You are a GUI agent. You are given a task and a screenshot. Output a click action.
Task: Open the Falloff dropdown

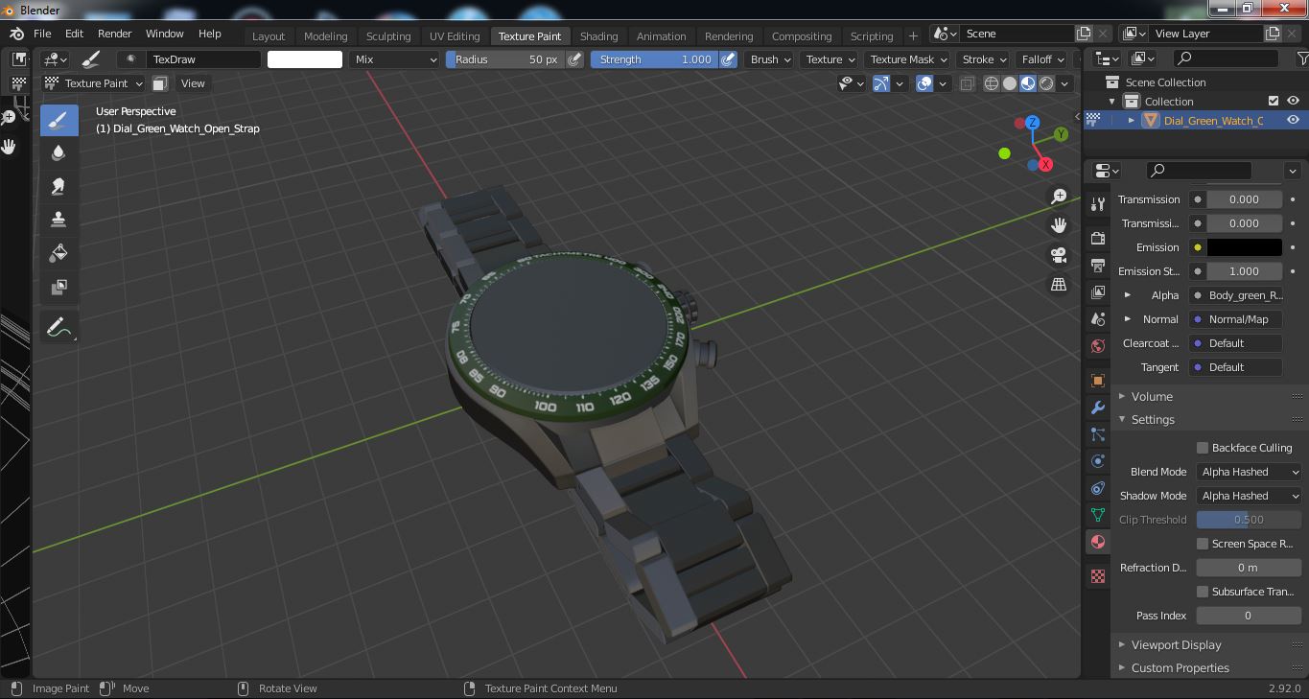click(x=1042, y=59)
